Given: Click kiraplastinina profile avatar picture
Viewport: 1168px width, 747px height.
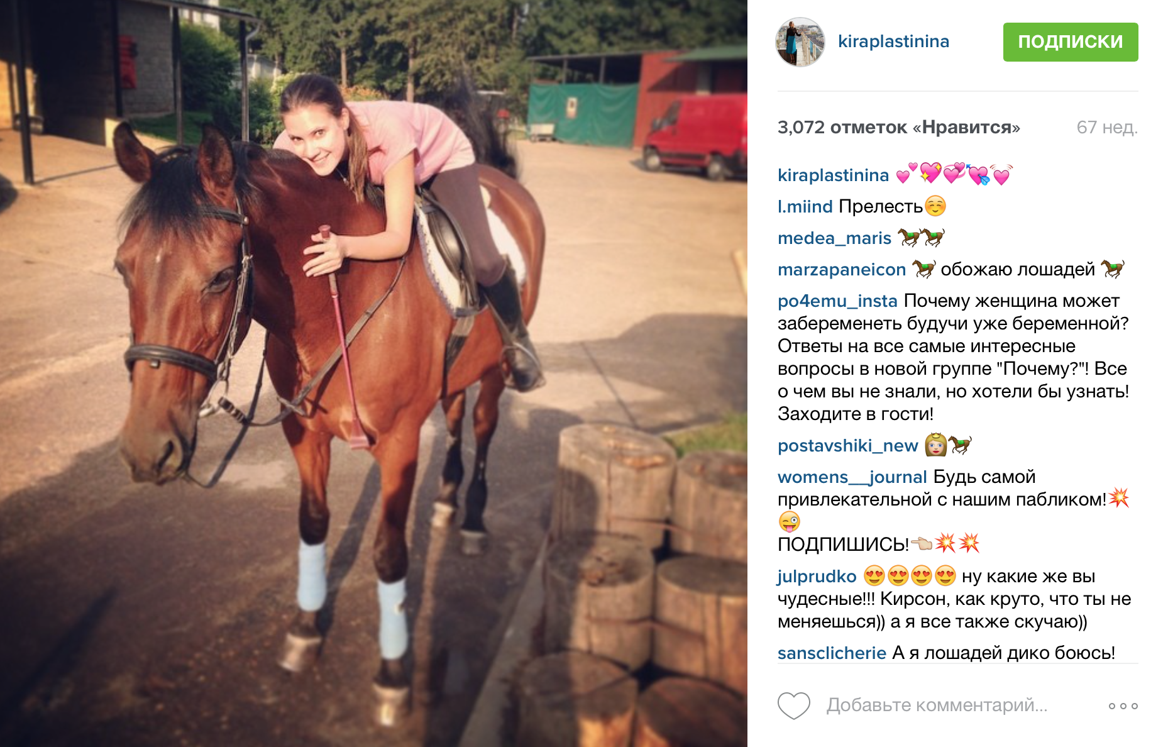Looking at the screenshot, I should (x=800, y=42).
